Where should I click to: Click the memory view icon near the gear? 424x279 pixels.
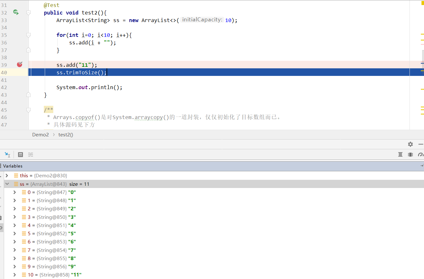click(x=410, y=154)
